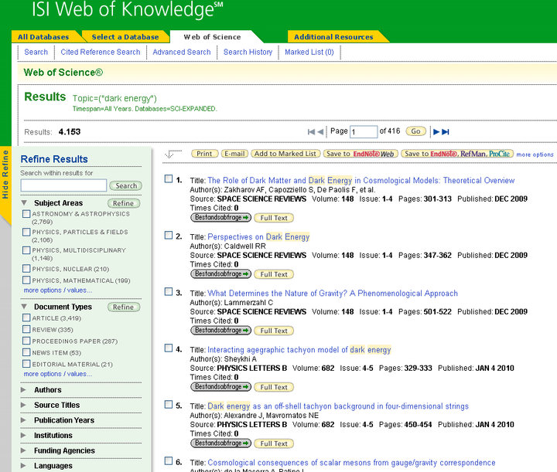Open Marked List (0)
The height and width of the screenshot is (472, 557).
tap(309, 52)
